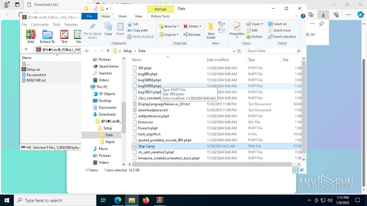The image size is (367, 206).
Task: Switch to View ribbon tab
Action: 138,16
